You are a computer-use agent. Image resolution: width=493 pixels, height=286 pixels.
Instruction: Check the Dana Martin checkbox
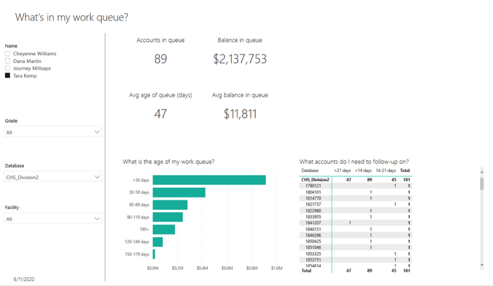click(x=7, y=61)
